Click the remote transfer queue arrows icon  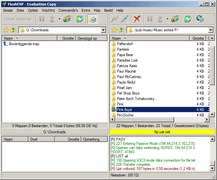pyautogui.click(x=175, y=19)
